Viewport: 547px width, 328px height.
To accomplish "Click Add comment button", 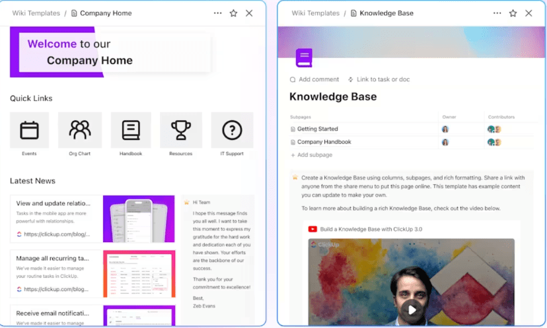I will 314,79.
